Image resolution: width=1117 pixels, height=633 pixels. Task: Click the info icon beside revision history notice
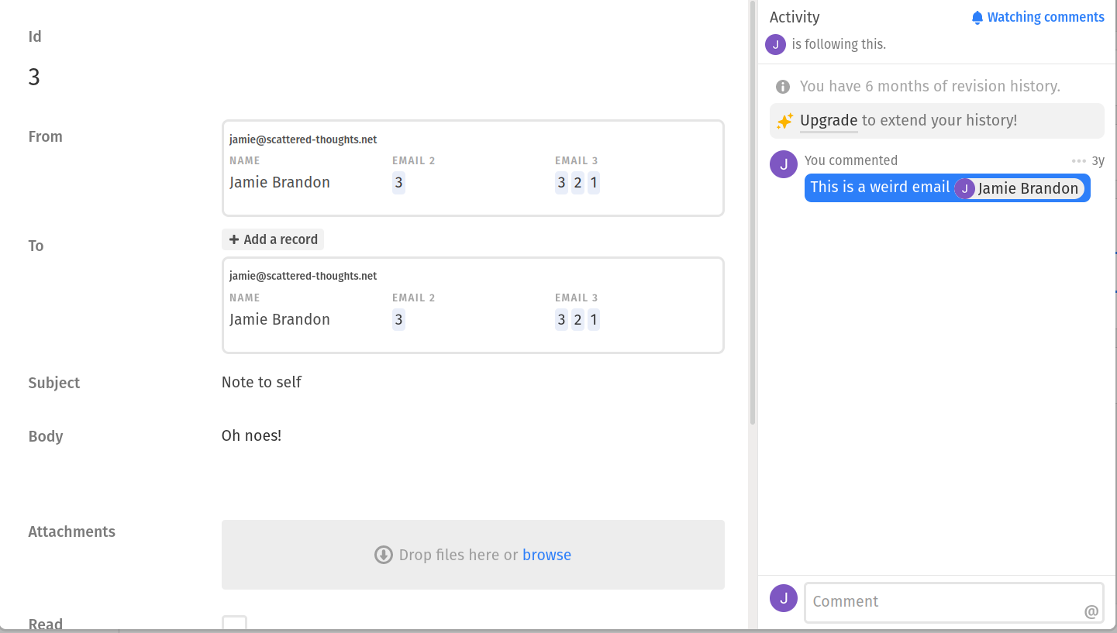point(784,86)
